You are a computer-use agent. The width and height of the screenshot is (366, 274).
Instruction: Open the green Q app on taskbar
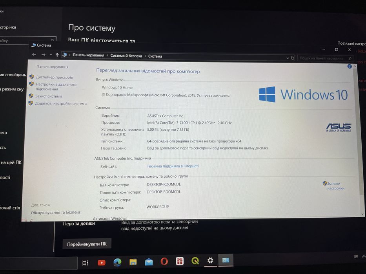[x=195, y=261]
